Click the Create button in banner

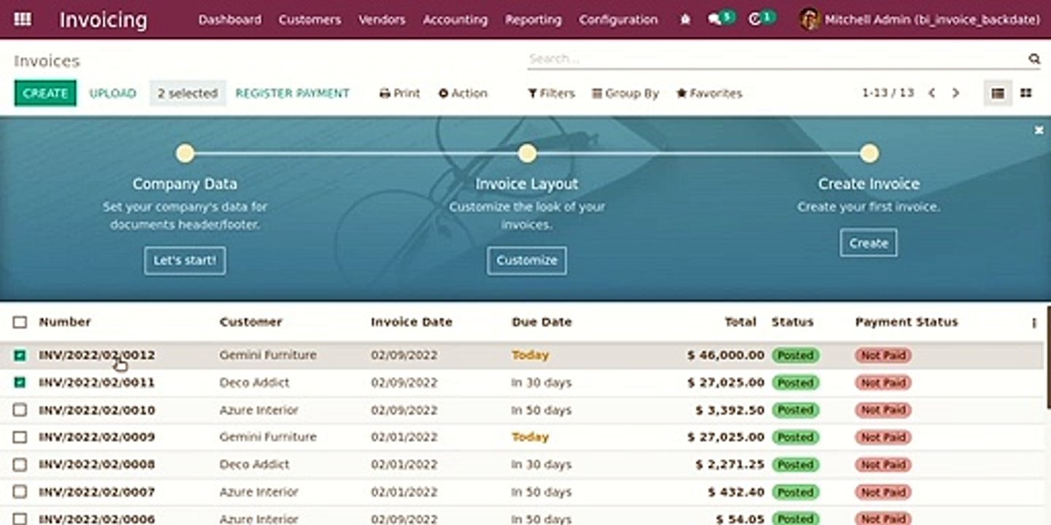(x=869, y=244)
